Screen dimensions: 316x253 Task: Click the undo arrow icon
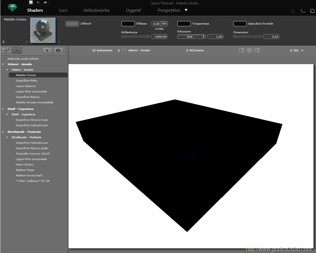[x=38, y=3]
